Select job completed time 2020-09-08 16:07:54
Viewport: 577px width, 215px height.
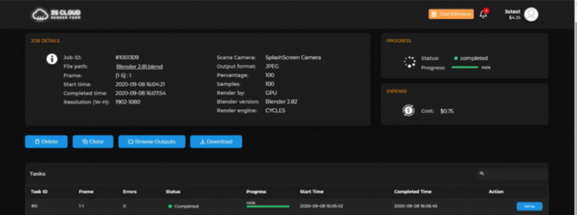(x=140, y=93)
